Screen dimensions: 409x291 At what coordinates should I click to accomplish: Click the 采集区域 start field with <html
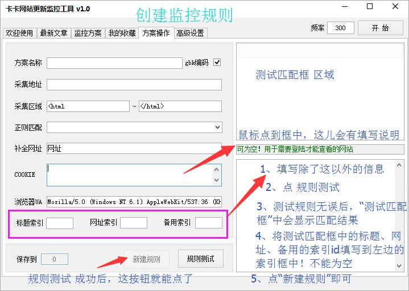[88, 106]
